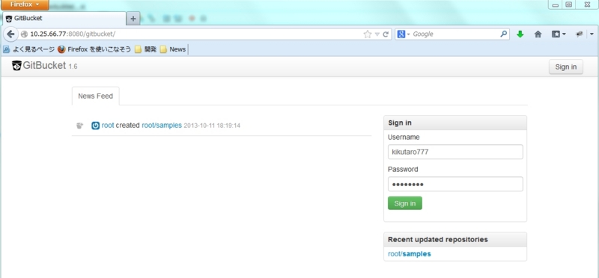
Task: Click timestamp 2013-10-11 18:19:14
Action: point(212,126)
